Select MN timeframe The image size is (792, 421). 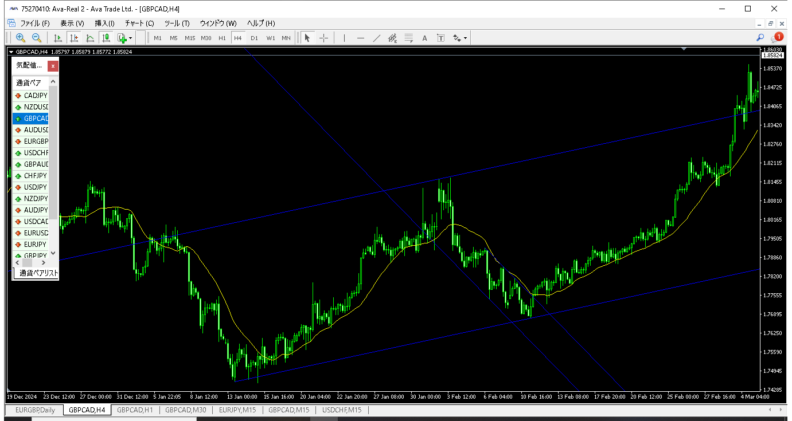(x=286, y=38)
